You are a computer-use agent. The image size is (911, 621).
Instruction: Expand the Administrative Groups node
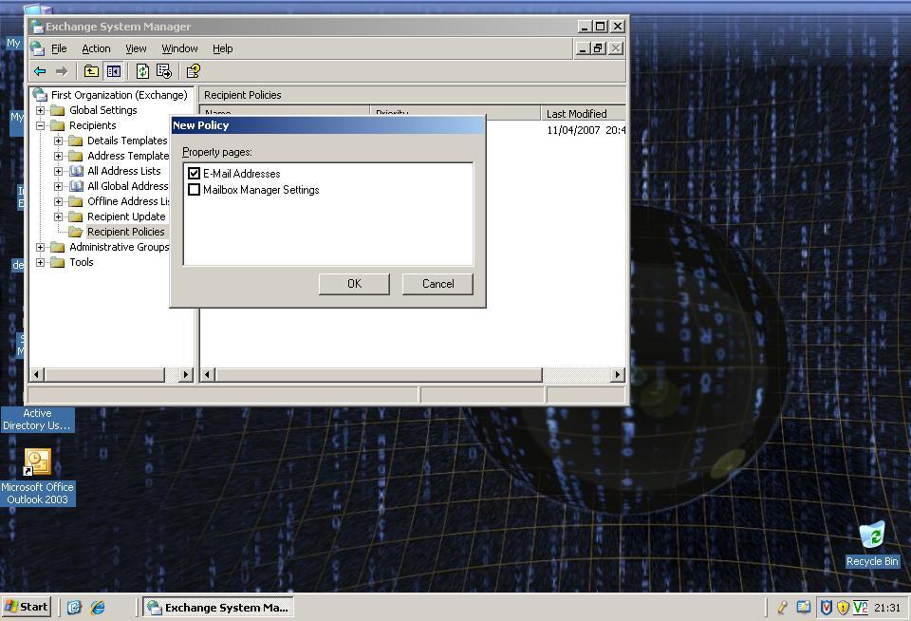(x=40, y=247)
